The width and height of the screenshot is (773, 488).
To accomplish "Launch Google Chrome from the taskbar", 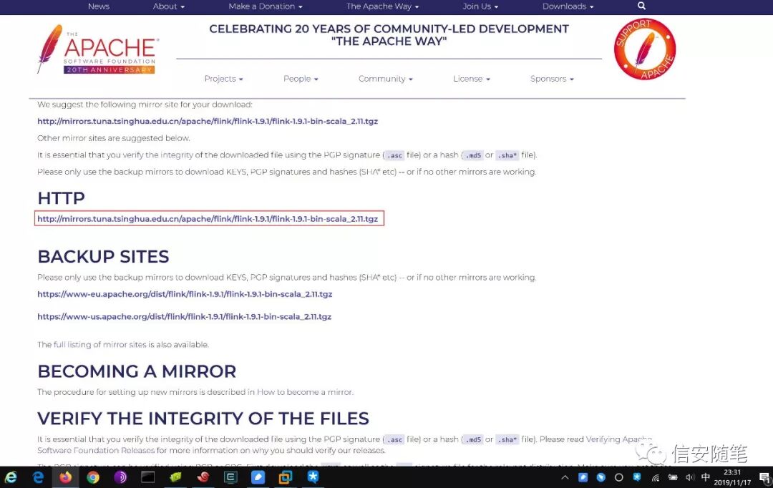I will [92, 477].
